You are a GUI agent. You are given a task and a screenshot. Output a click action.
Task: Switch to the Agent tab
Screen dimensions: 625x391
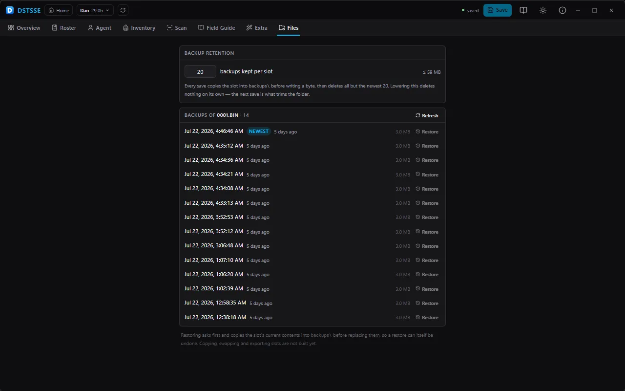coord(100,28)
